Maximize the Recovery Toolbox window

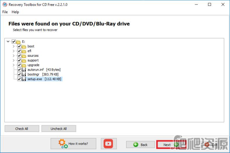[x=209, y=4]
